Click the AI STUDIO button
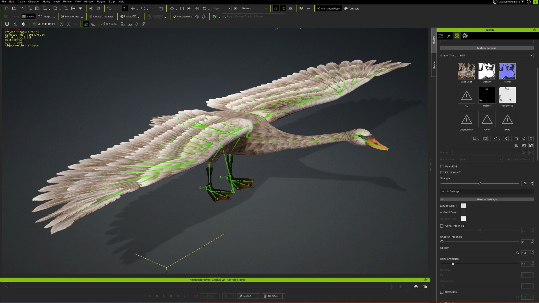This screenshot has height=303, width=539. pos(44,24)
